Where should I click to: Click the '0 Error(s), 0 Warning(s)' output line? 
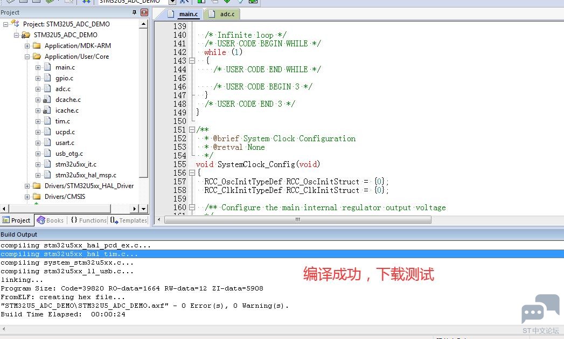(144, 306)
